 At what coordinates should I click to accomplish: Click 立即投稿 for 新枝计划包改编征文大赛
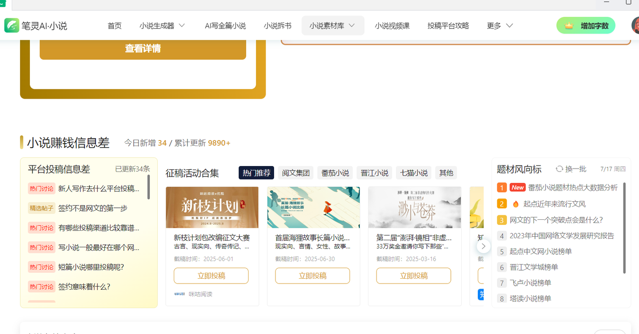click(x=211, y=276)
